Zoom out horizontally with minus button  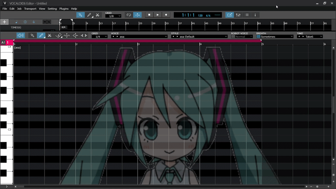[x=311, y=186]
